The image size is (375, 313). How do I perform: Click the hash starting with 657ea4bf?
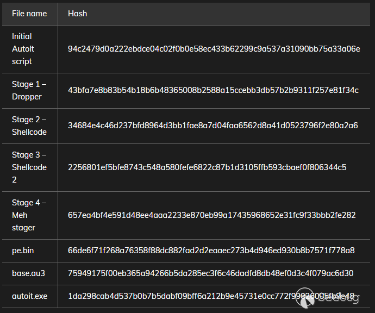pyautogui.click(x=211, y=215)
